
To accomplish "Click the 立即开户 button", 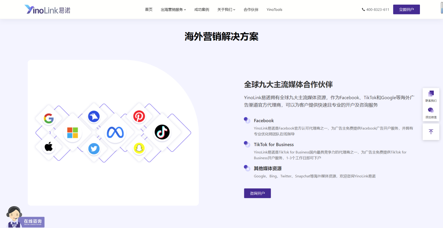I will pos(406,9).
